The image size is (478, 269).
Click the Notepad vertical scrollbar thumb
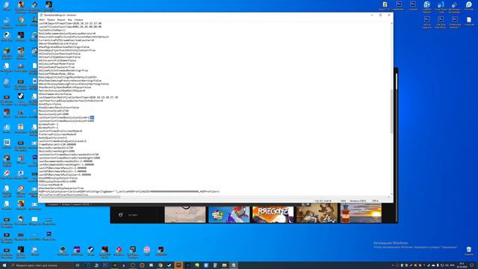click(391, 111)
